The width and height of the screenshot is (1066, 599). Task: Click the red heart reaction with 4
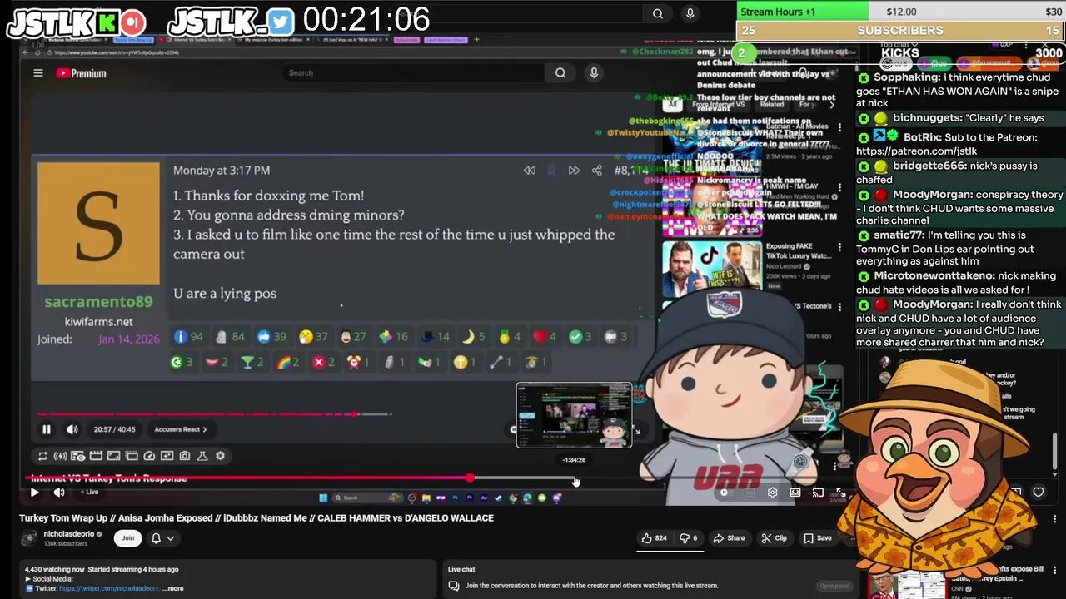[x=545, y=336]
